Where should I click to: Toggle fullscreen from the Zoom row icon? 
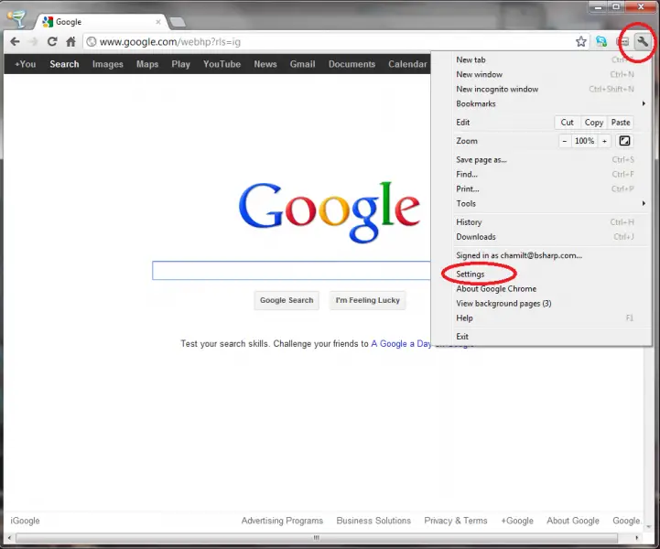(624, 141)
